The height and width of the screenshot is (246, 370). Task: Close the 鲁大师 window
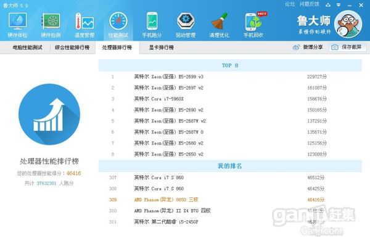pos(361,5)
